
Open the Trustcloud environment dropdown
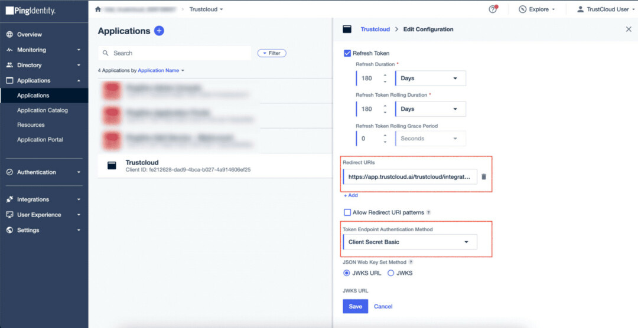(206, 9)
